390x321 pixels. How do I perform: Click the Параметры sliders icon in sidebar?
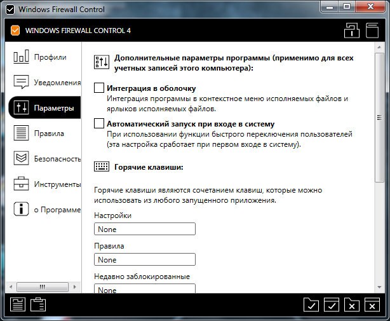[x=21, y=107]
